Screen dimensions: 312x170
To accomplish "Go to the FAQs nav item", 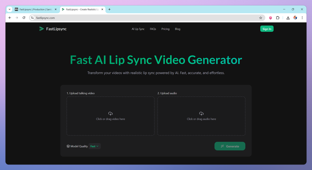I will 153,29.
